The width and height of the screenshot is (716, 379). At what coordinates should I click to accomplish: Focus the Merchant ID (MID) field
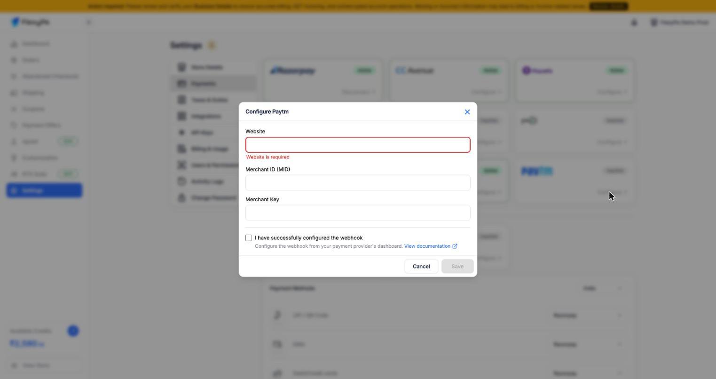[x=358, y=183]
